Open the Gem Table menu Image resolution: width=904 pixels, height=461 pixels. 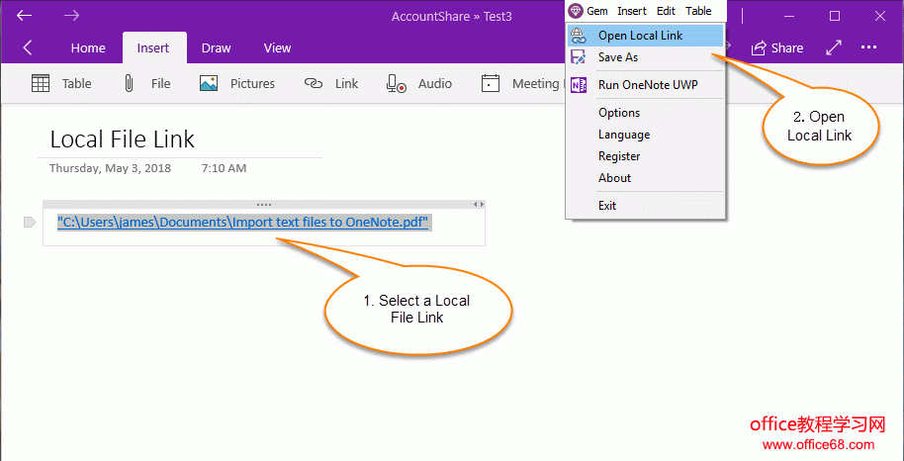click(x=698, y=10)
